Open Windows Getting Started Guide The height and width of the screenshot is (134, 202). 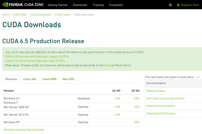pos(24,130)
